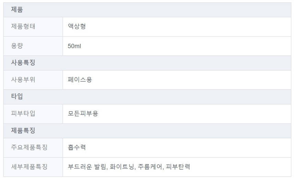The width and height of the screenshot is (295, 181).
Task: Click the 50ml value text
Action: click(x=74, y=46)
